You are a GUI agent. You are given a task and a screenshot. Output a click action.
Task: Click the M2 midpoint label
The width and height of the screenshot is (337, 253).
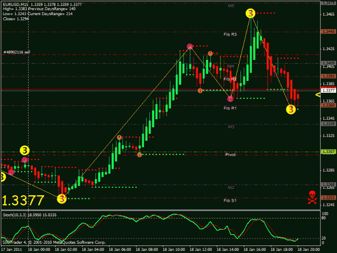tap(231, 187)
